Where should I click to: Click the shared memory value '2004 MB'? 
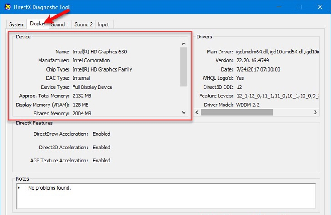point(82,114)
